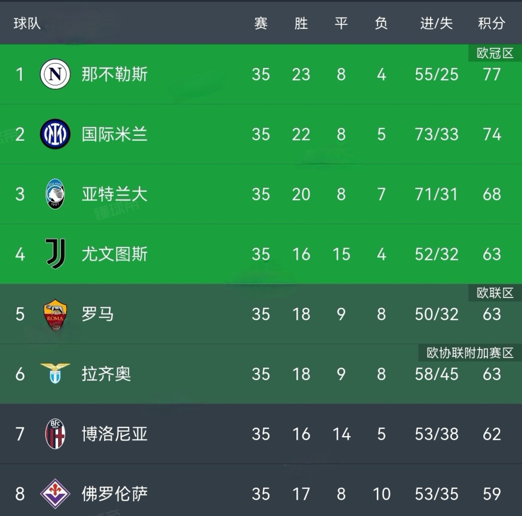This screenshot has height=516, width=522.
Task: Select the 博洛尼亚 team name
Action: click(x=114, y=434)
